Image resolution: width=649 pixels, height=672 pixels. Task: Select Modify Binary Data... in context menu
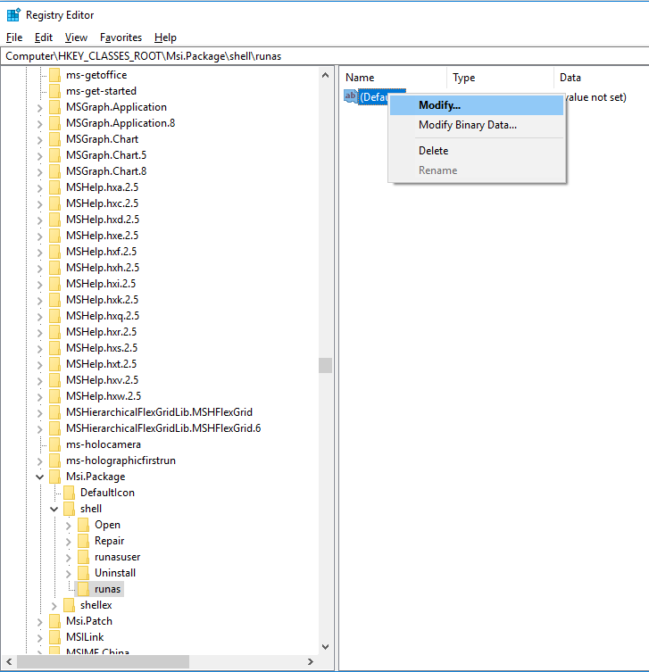pos(467,125)
